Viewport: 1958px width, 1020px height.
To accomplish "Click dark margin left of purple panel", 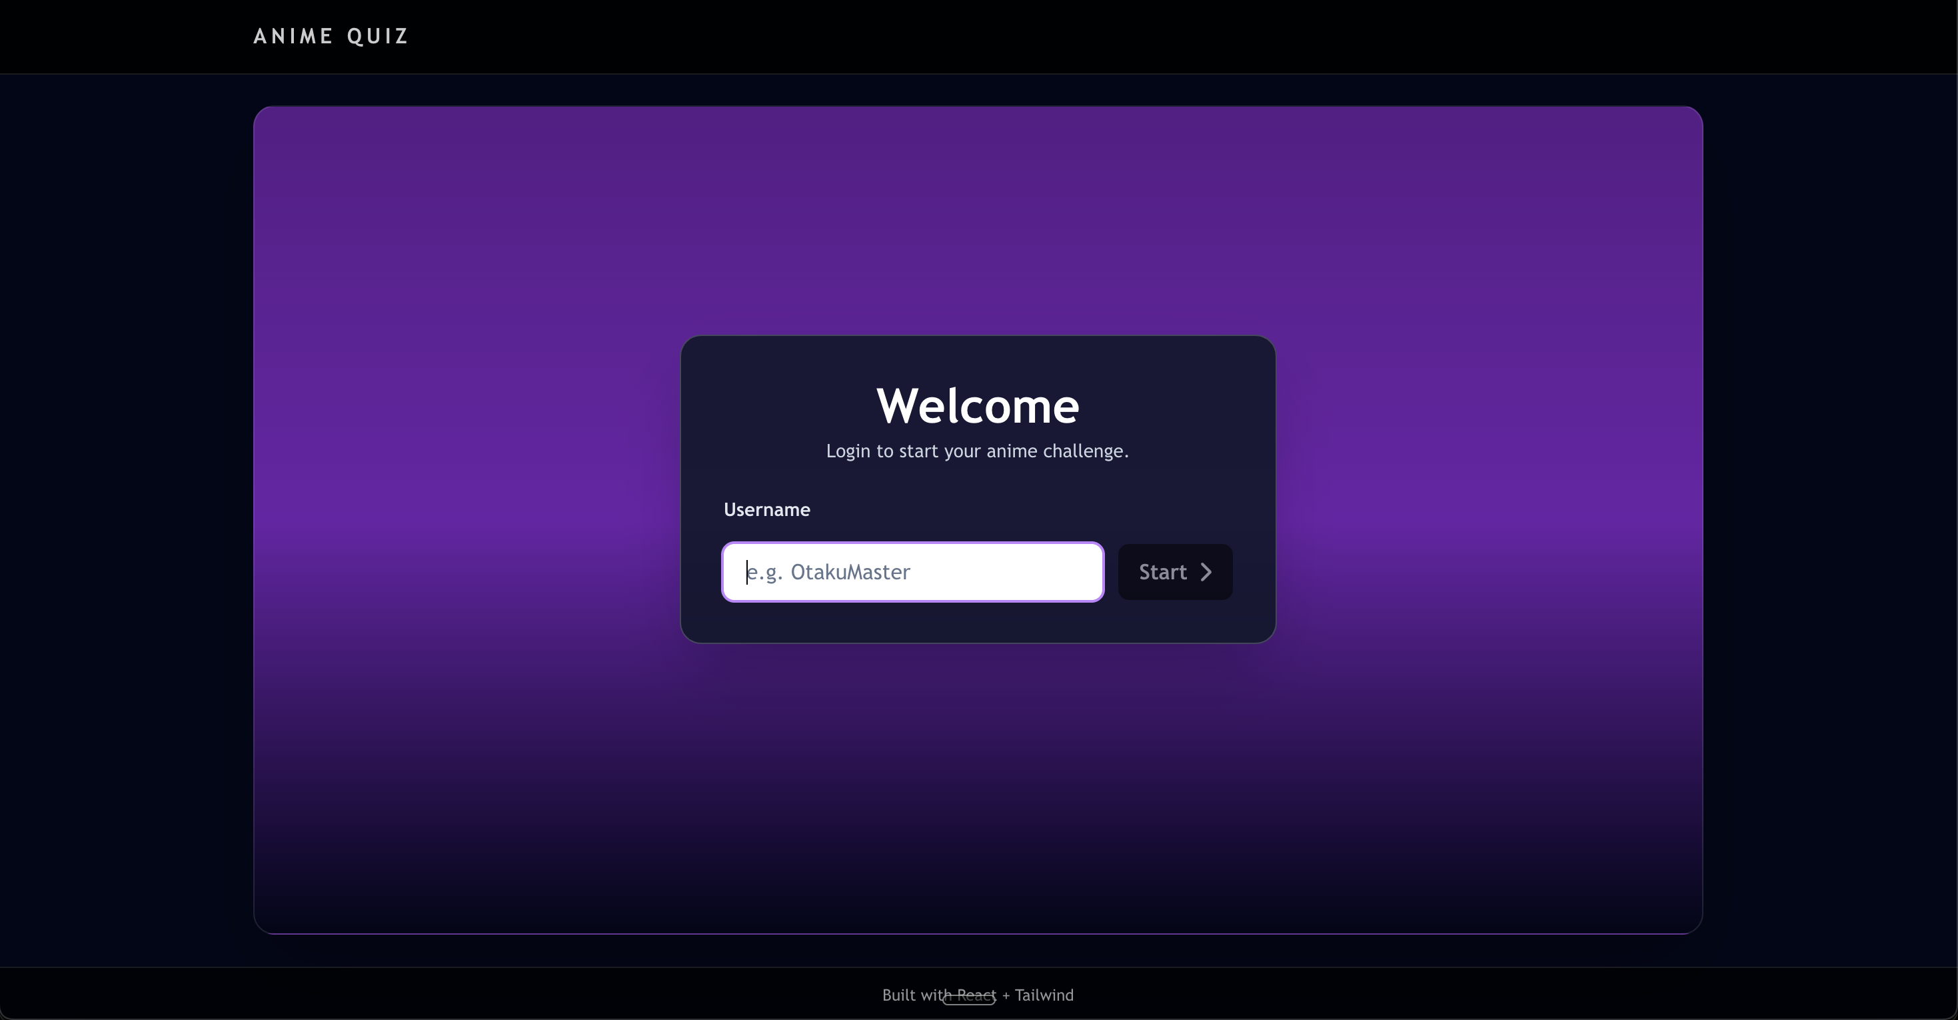I will 125,517.
